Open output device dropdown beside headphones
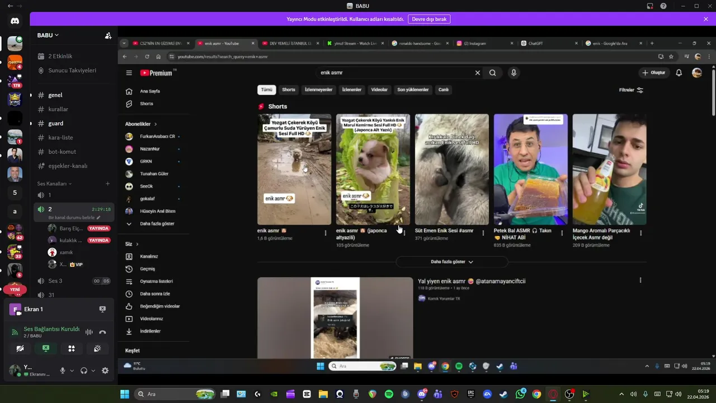This screenshot has width=716, height=403. point(93,371)
